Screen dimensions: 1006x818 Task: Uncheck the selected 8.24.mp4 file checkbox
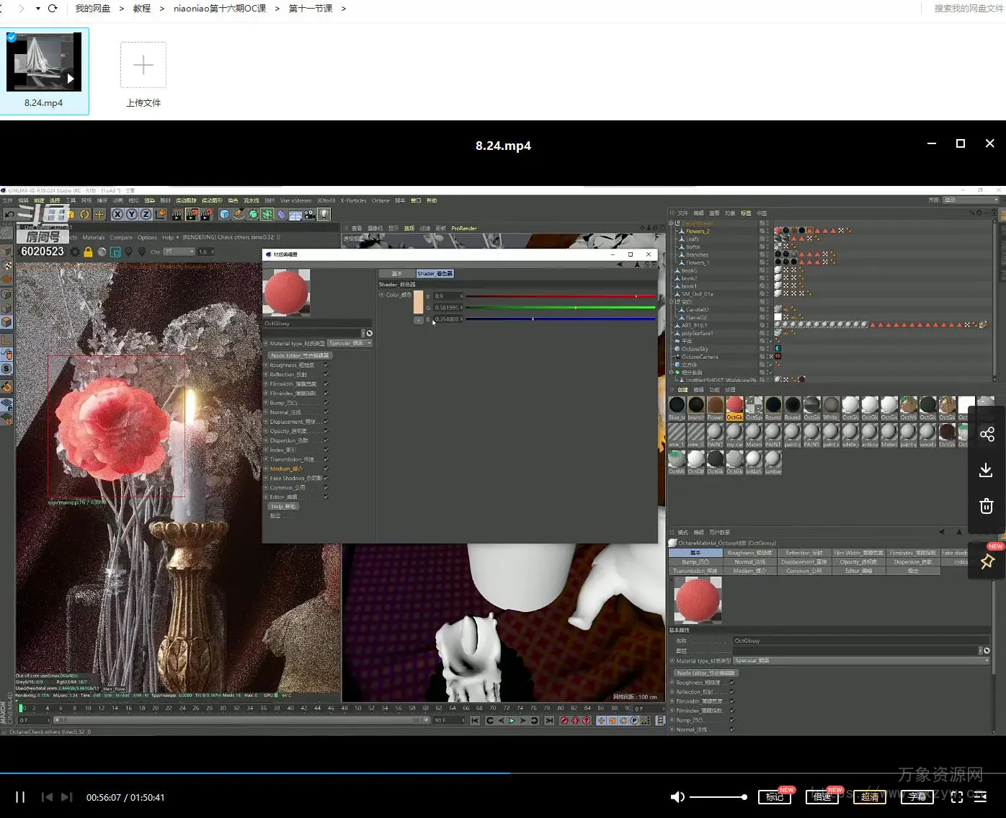[x=12, y=37]
